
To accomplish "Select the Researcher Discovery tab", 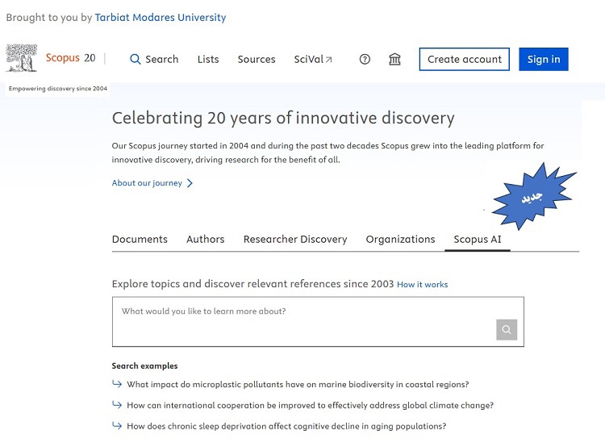I will click(x=295, y=239).
